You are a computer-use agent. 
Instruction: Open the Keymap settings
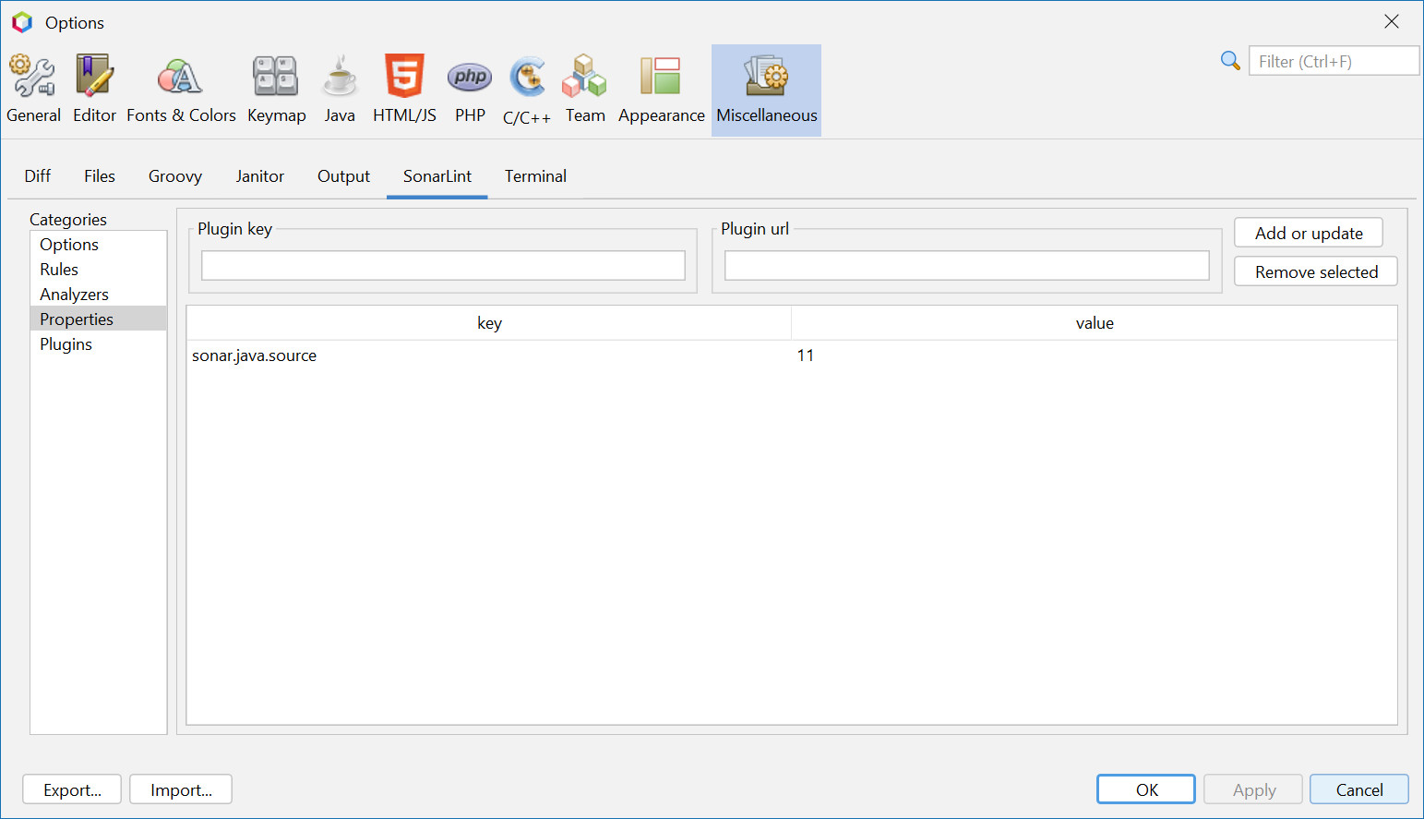(276, 90)
